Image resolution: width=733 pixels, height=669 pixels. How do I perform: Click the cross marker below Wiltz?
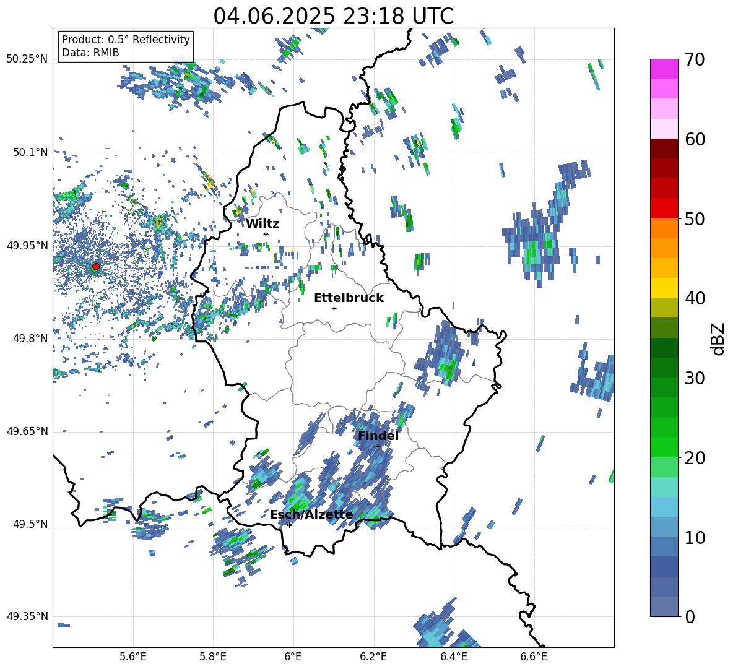tap(266, 234)
